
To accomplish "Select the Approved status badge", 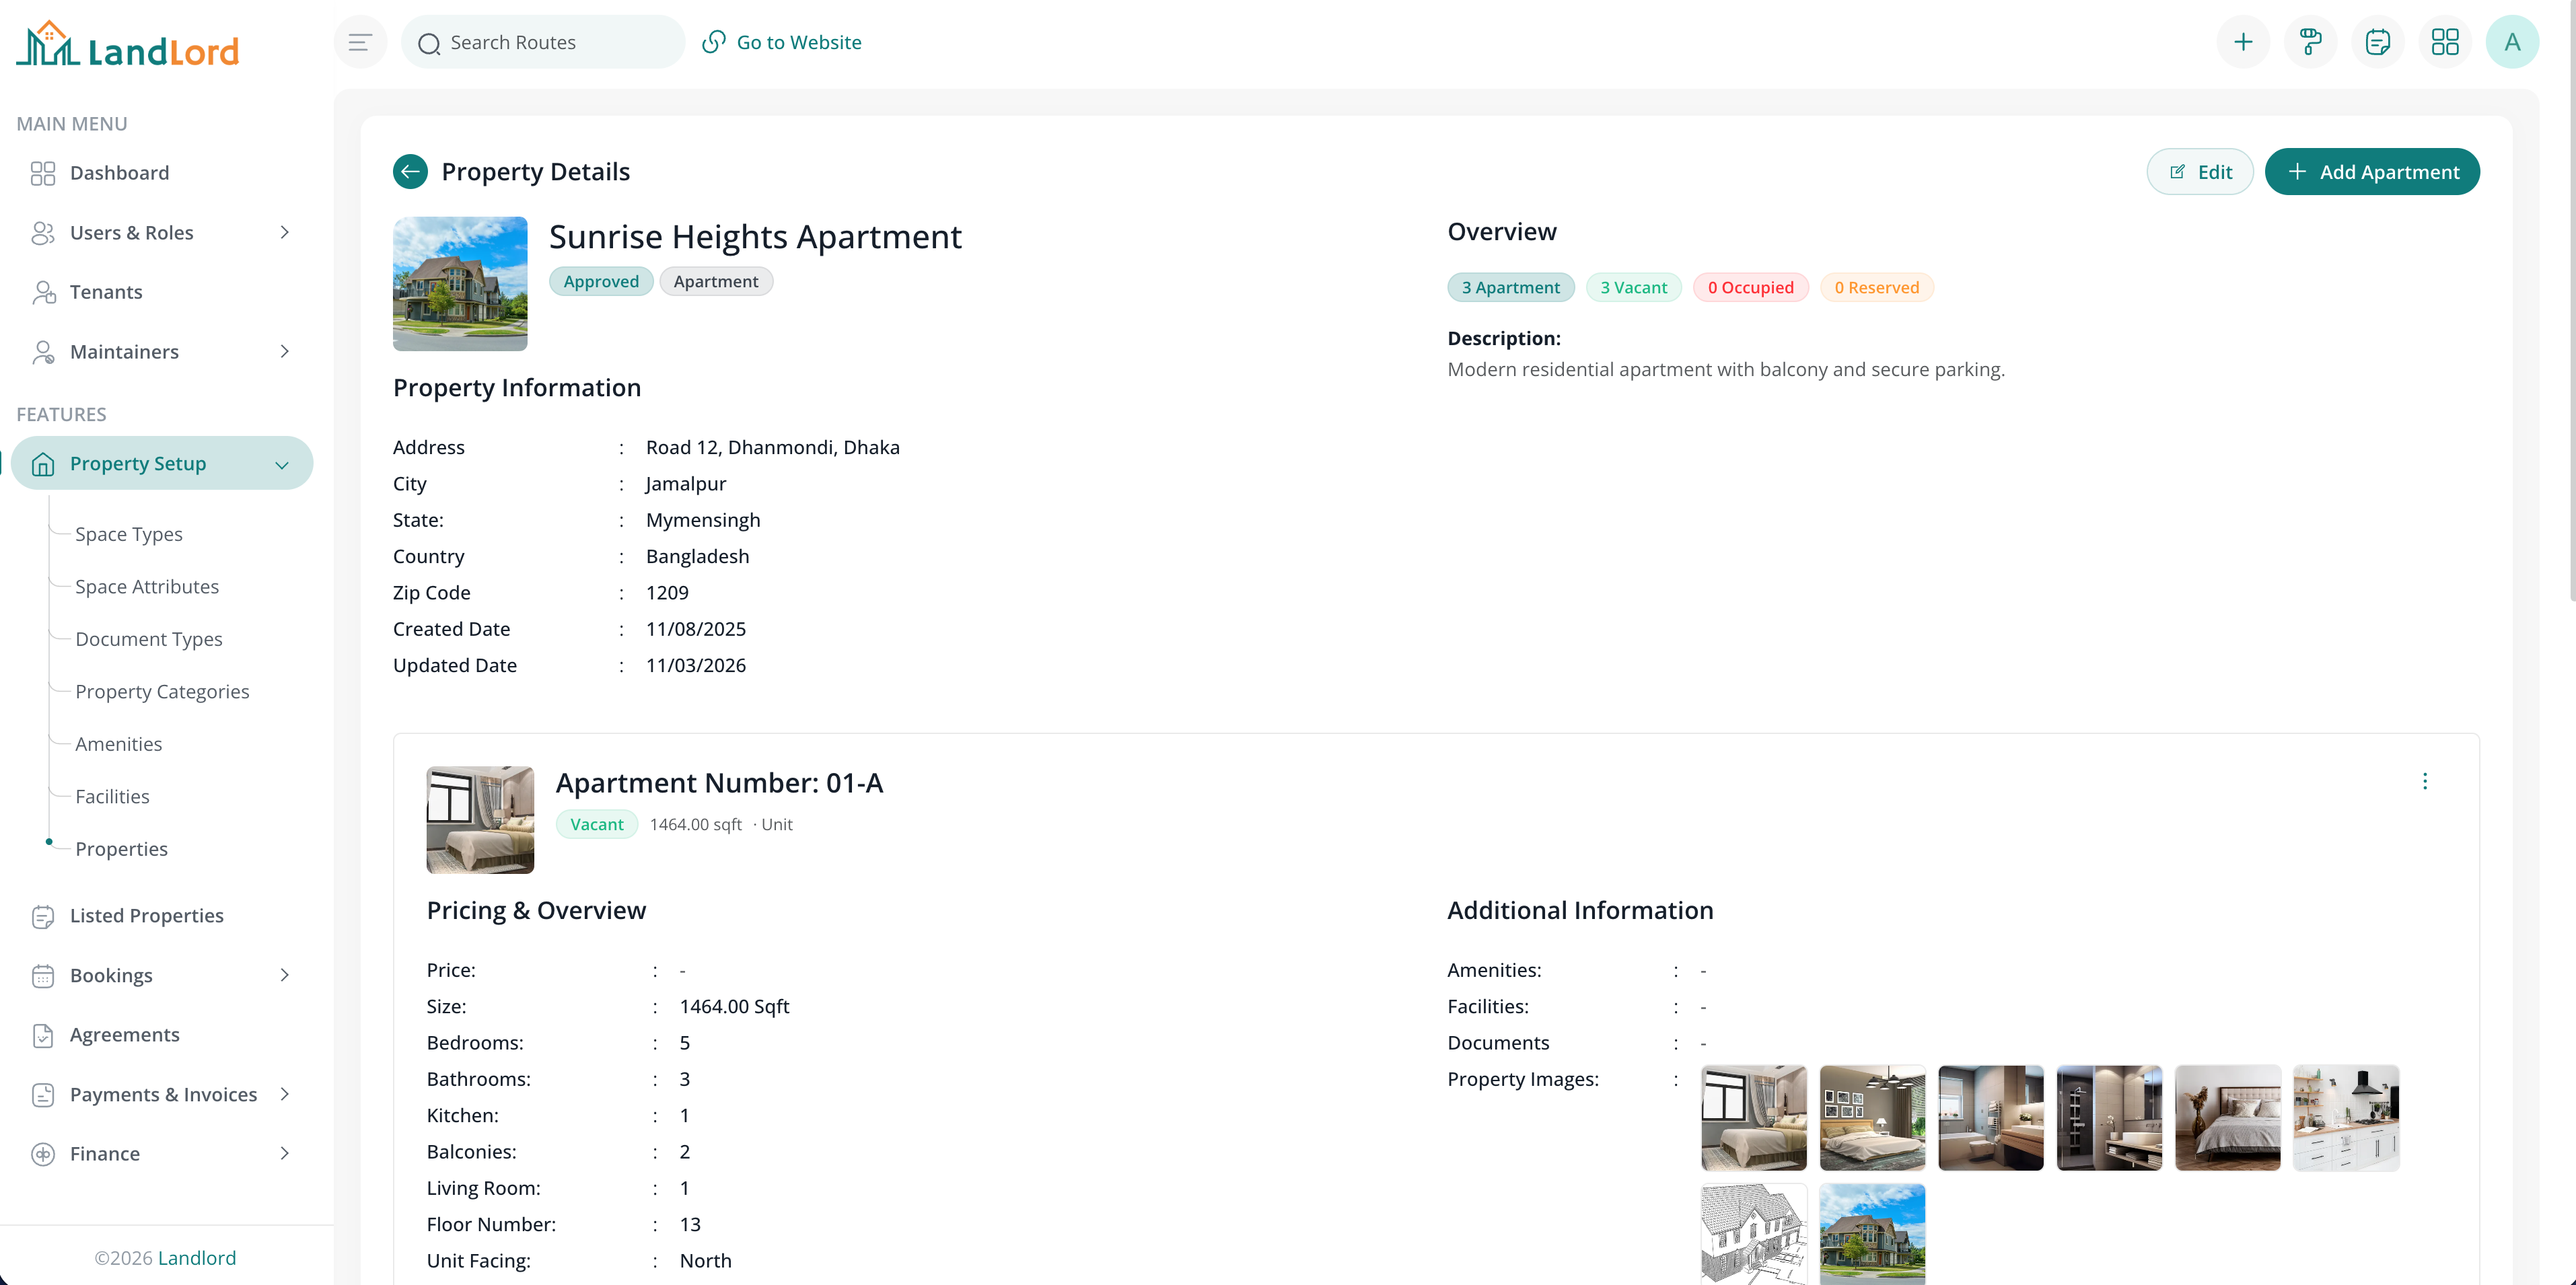I will (x=601, y=281).
